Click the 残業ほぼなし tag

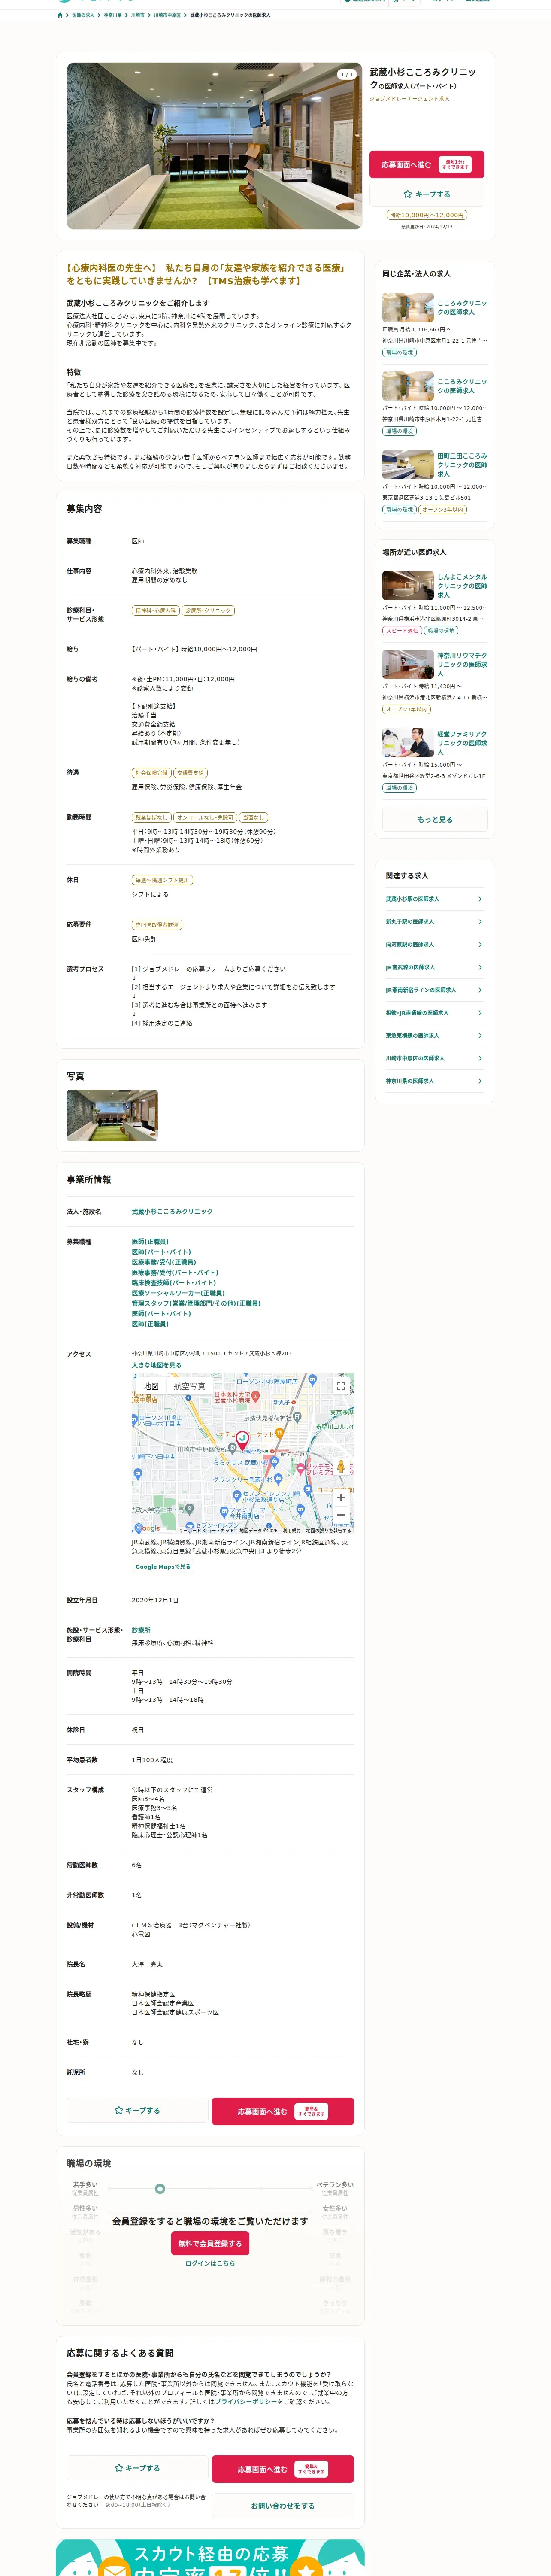(152, 817)
